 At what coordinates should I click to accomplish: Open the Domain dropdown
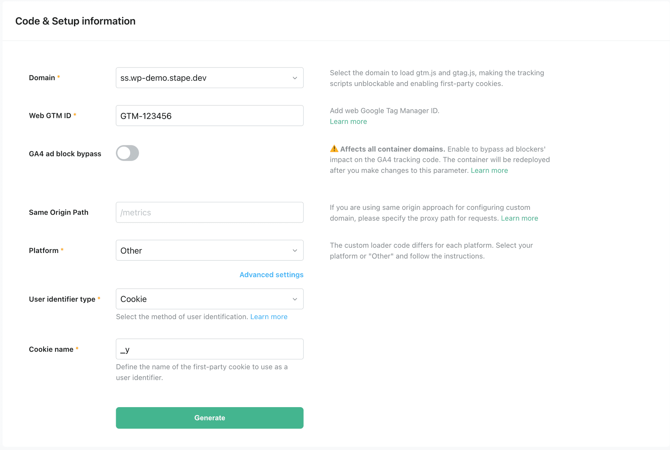point(209,78)
